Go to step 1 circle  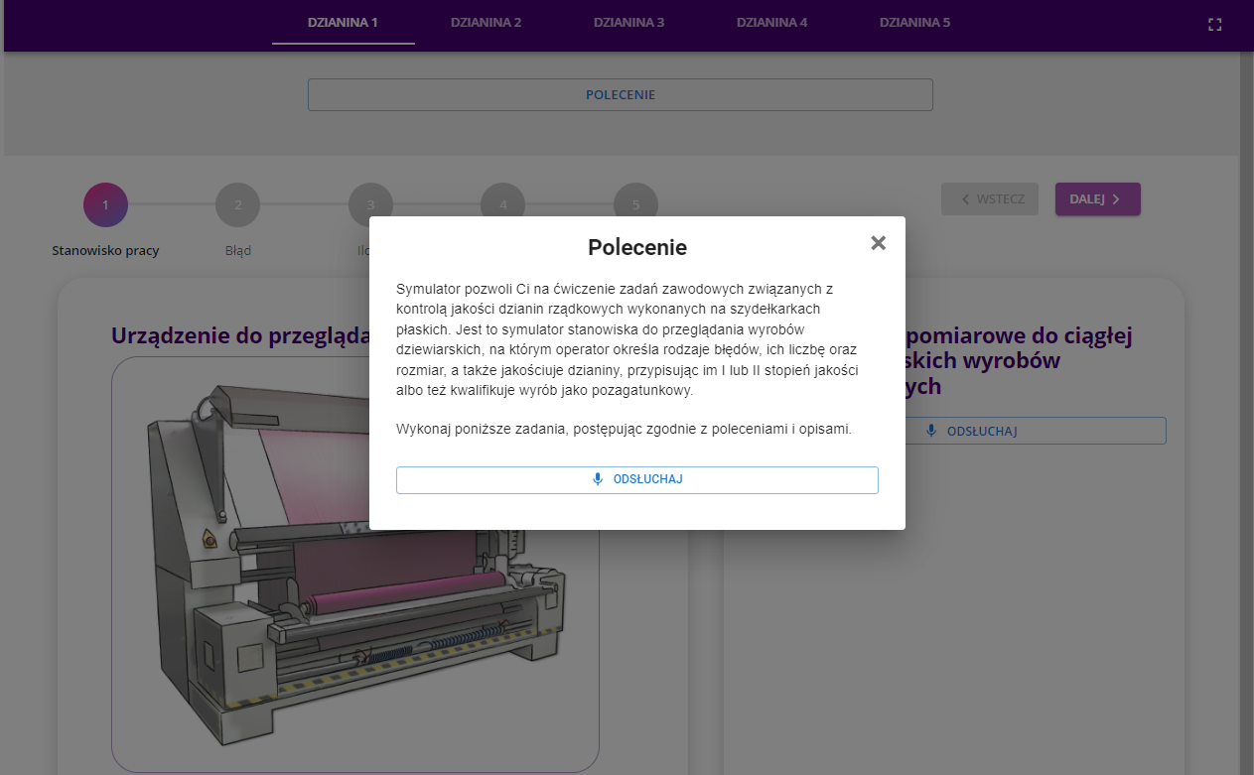(105, 205)
